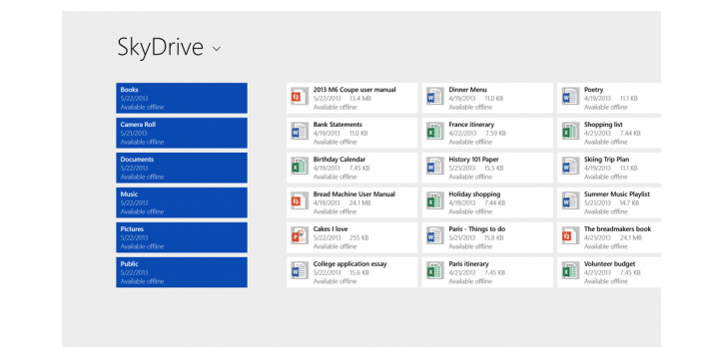Select the file name "Shopping list"

click(x=603, y=125)
